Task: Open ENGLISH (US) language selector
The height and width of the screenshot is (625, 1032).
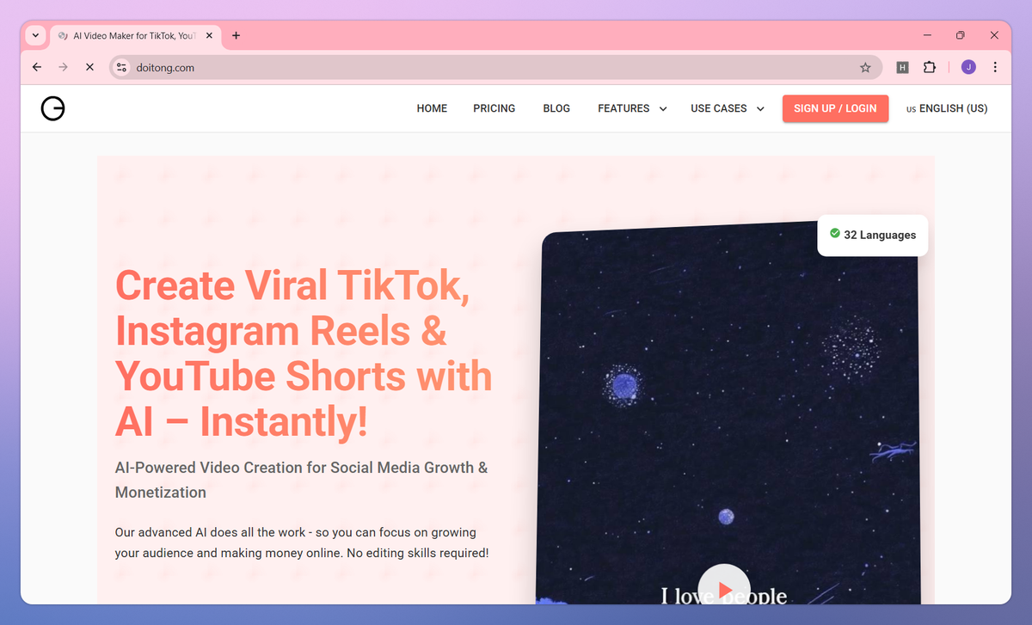Action: coord(947,108)
